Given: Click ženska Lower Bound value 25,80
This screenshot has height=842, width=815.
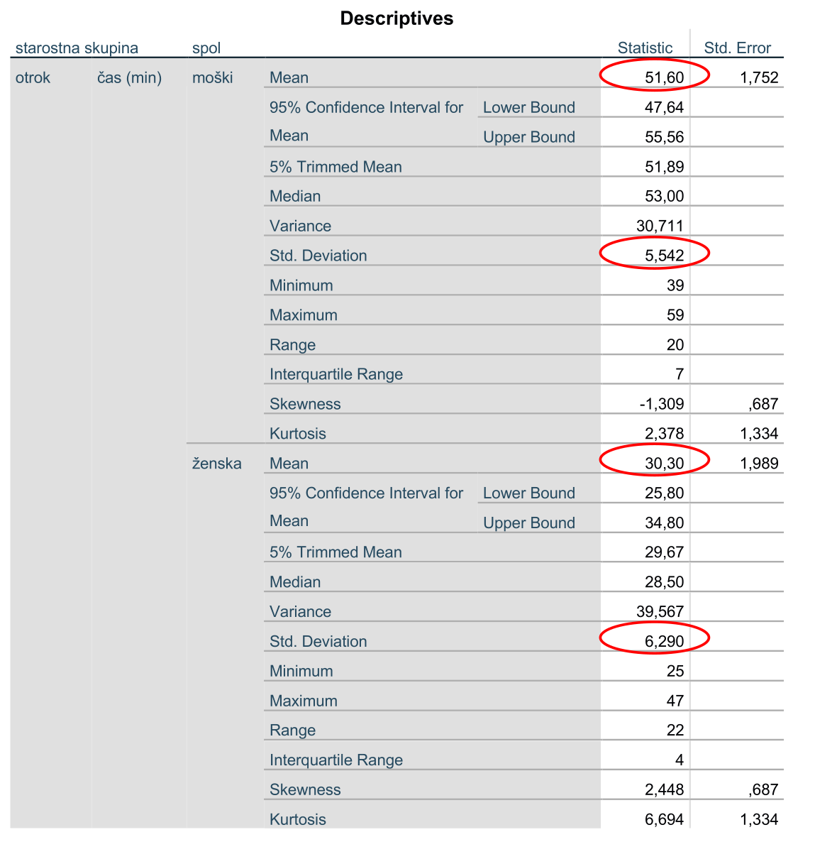Looking at the screenshot, I should [664, 493].
